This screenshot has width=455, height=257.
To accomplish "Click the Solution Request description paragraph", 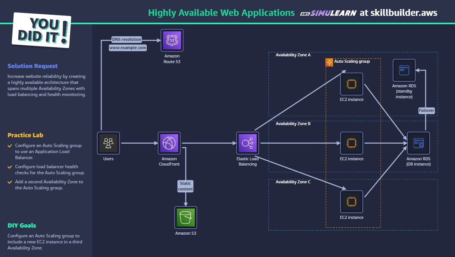I will click(x=47, y=85).
